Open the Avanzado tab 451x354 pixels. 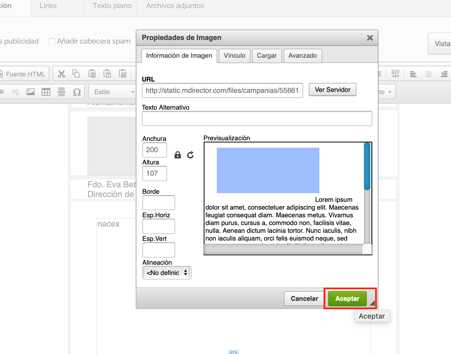pyautogui.click(x=302, y=56)
